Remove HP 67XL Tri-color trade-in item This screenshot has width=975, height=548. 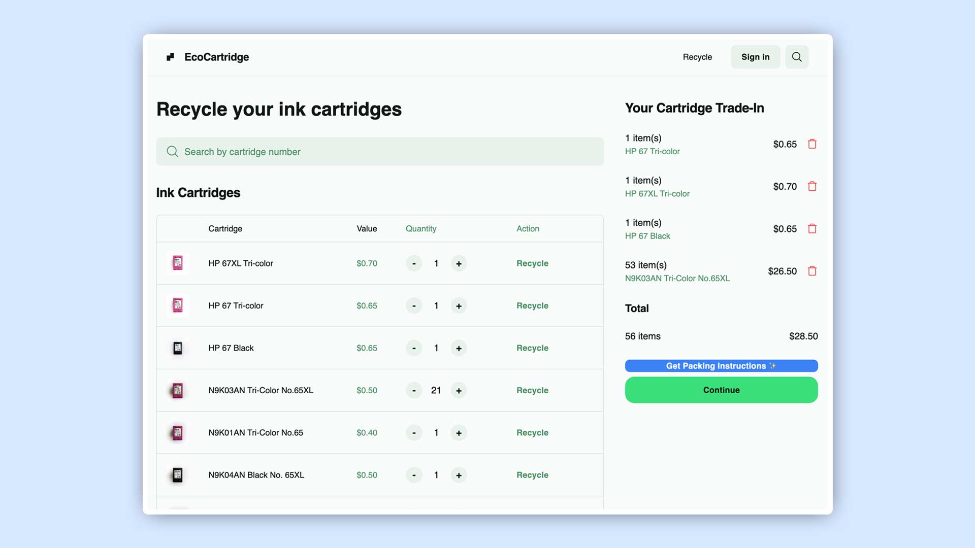[812, 186]
